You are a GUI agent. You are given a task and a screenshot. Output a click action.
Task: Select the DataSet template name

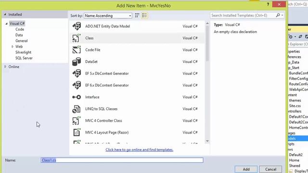[x=91, y=62]
